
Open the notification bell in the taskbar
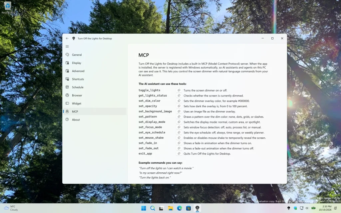pos(336,208)
